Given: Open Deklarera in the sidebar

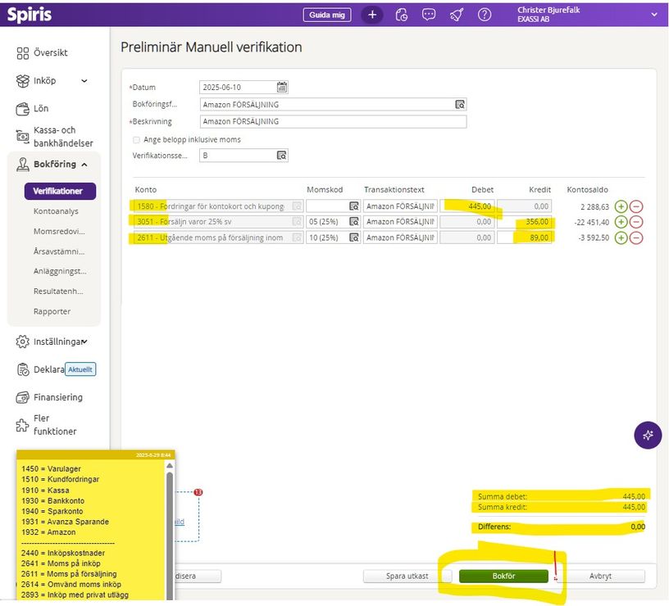Looking at the screenshot, I should coord(40,369).
